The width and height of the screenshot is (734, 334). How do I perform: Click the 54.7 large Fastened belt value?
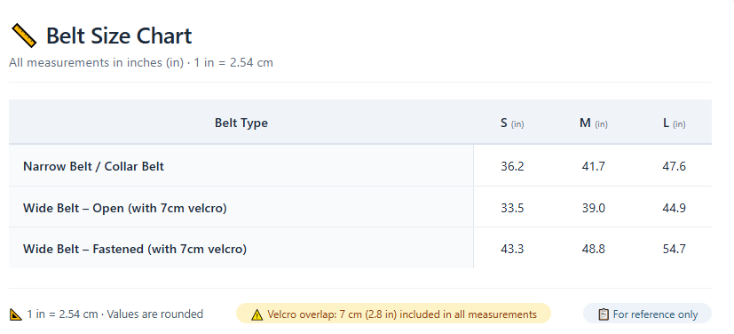(x=674, y=249)
